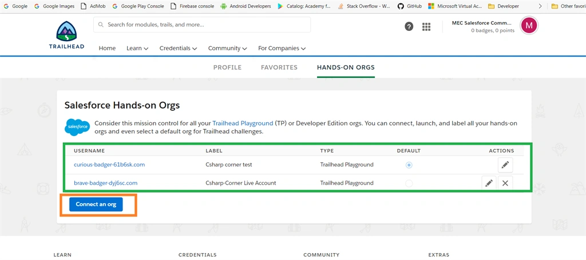Open Android Developers bookmark
The width and height of the screenshot is (586, 260).
(x=246, y=6)
